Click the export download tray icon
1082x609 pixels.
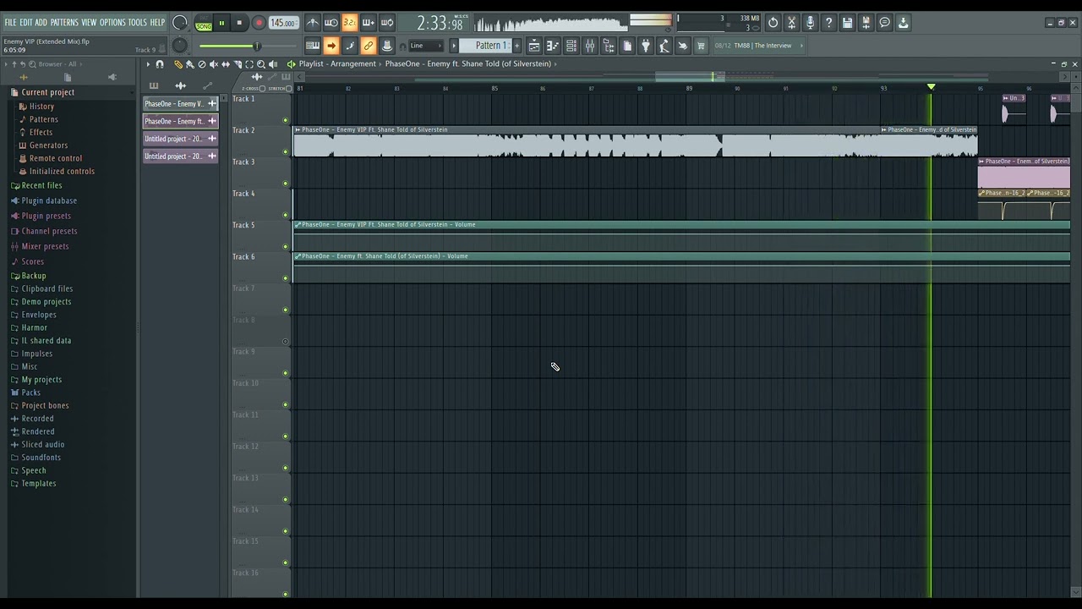(x=903, y=23)
